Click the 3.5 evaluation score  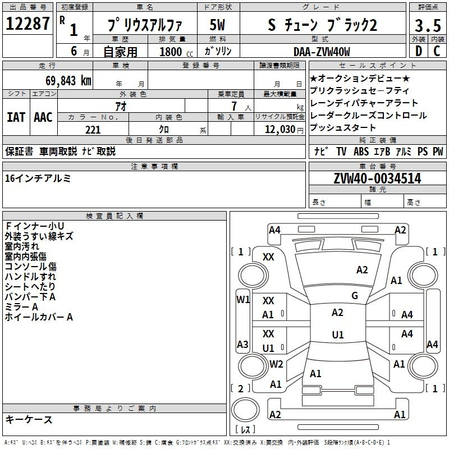(x=428, y=25)
